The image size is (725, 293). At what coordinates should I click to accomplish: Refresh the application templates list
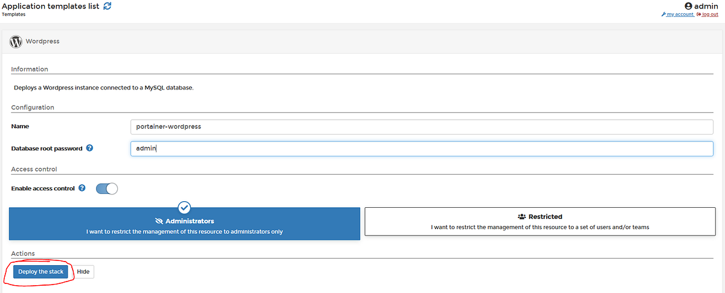tap(108, 6)
